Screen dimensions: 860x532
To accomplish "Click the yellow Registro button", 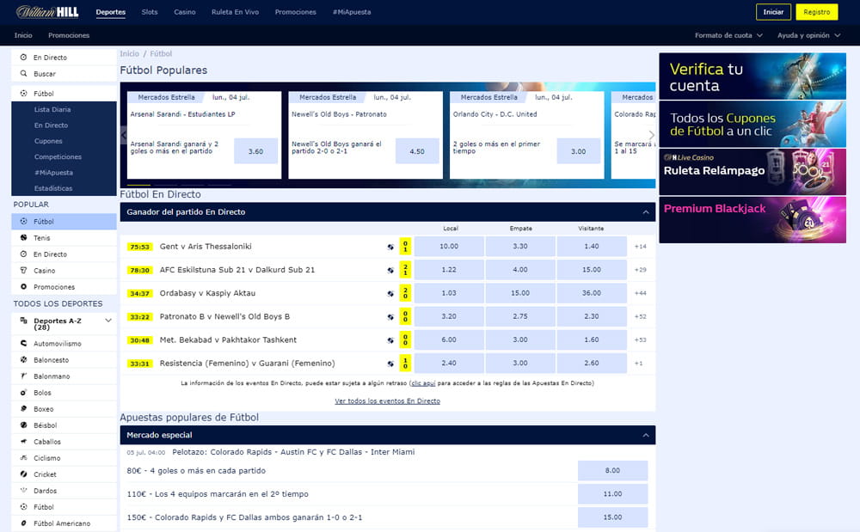I will (x=817, y=12).
